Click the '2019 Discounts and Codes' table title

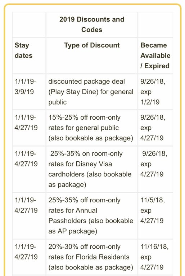(92, 24)
